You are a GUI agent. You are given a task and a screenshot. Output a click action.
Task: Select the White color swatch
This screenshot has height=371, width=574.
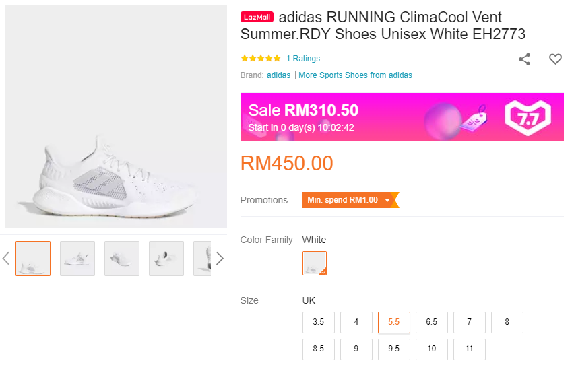[315, 263]
